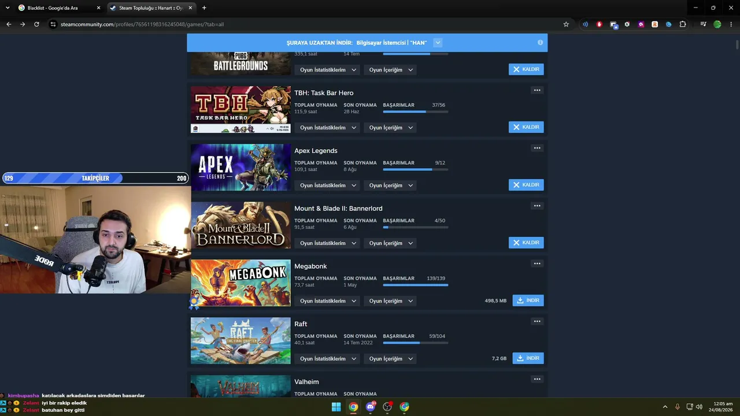This screenshot has width=740, height=416.
Task: Open more options for Raft
Action: click(537, 321)
